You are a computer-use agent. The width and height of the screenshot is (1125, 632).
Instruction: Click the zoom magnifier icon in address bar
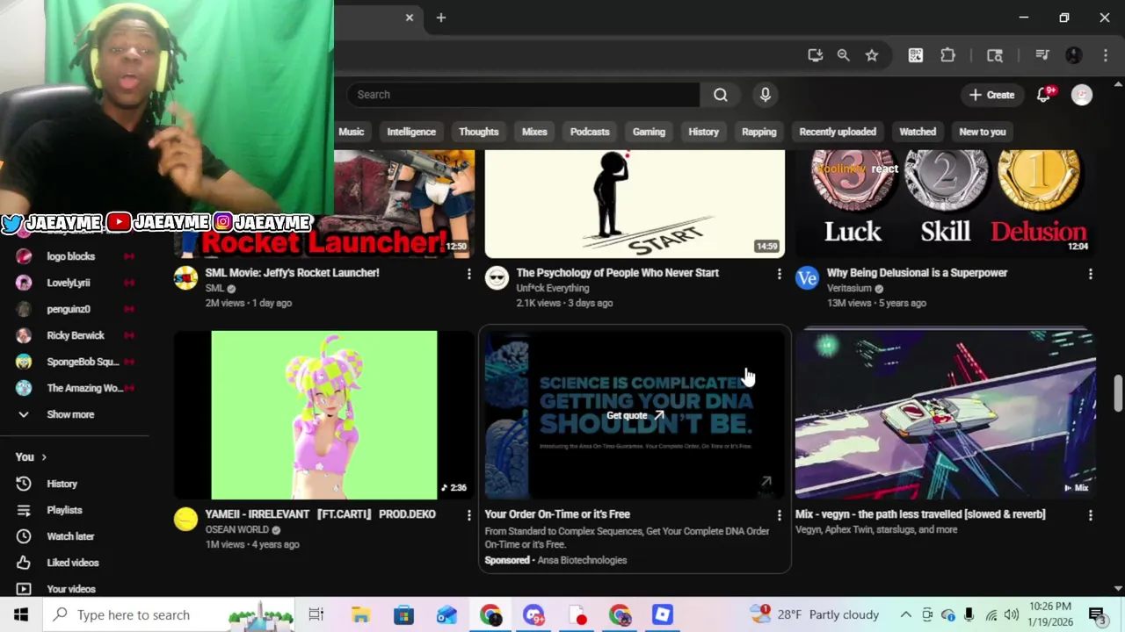[x=844, y=55]
